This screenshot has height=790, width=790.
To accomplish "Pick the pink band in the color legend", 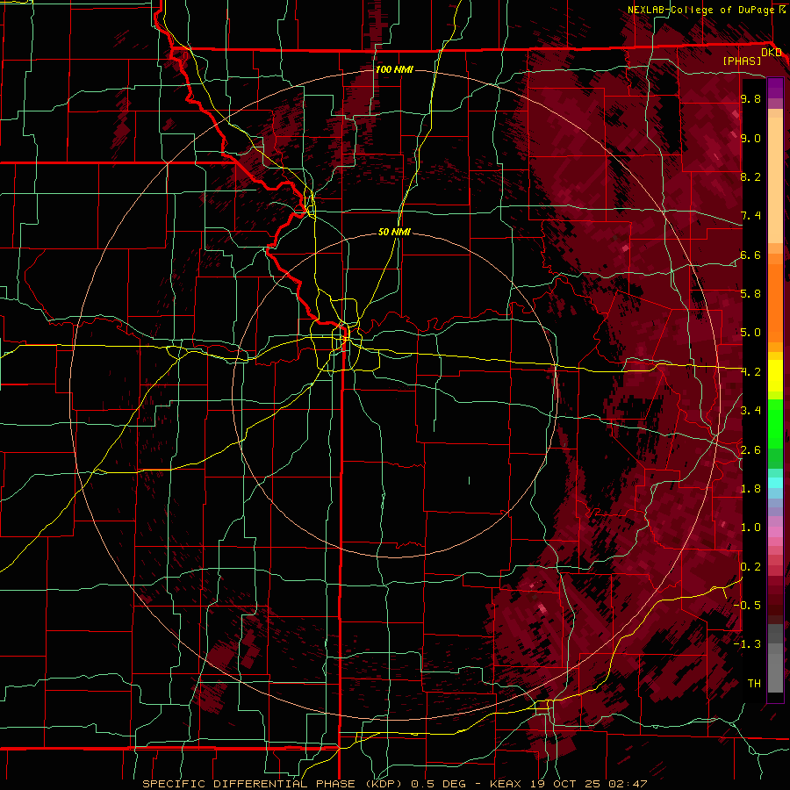I will 775,531.
